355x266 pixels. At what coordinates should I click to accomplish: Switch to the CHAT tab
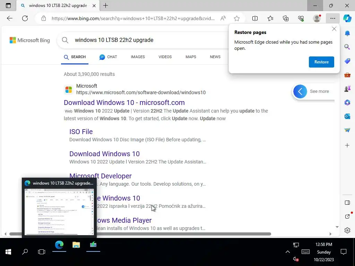tap(108, 57)
